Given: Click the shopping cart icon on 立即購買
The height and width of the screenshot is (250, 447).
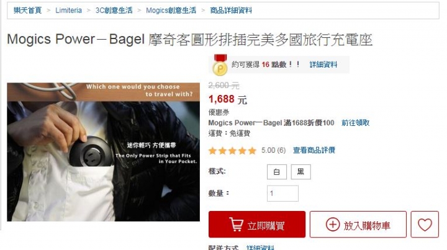Looking at the screenshot, I should tap(237, 225).
